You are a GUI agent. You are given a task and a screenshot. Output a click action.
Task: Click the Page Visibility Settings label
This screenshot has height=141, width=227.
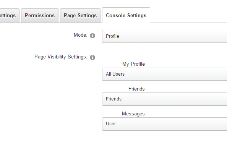[x=61, y=57]
